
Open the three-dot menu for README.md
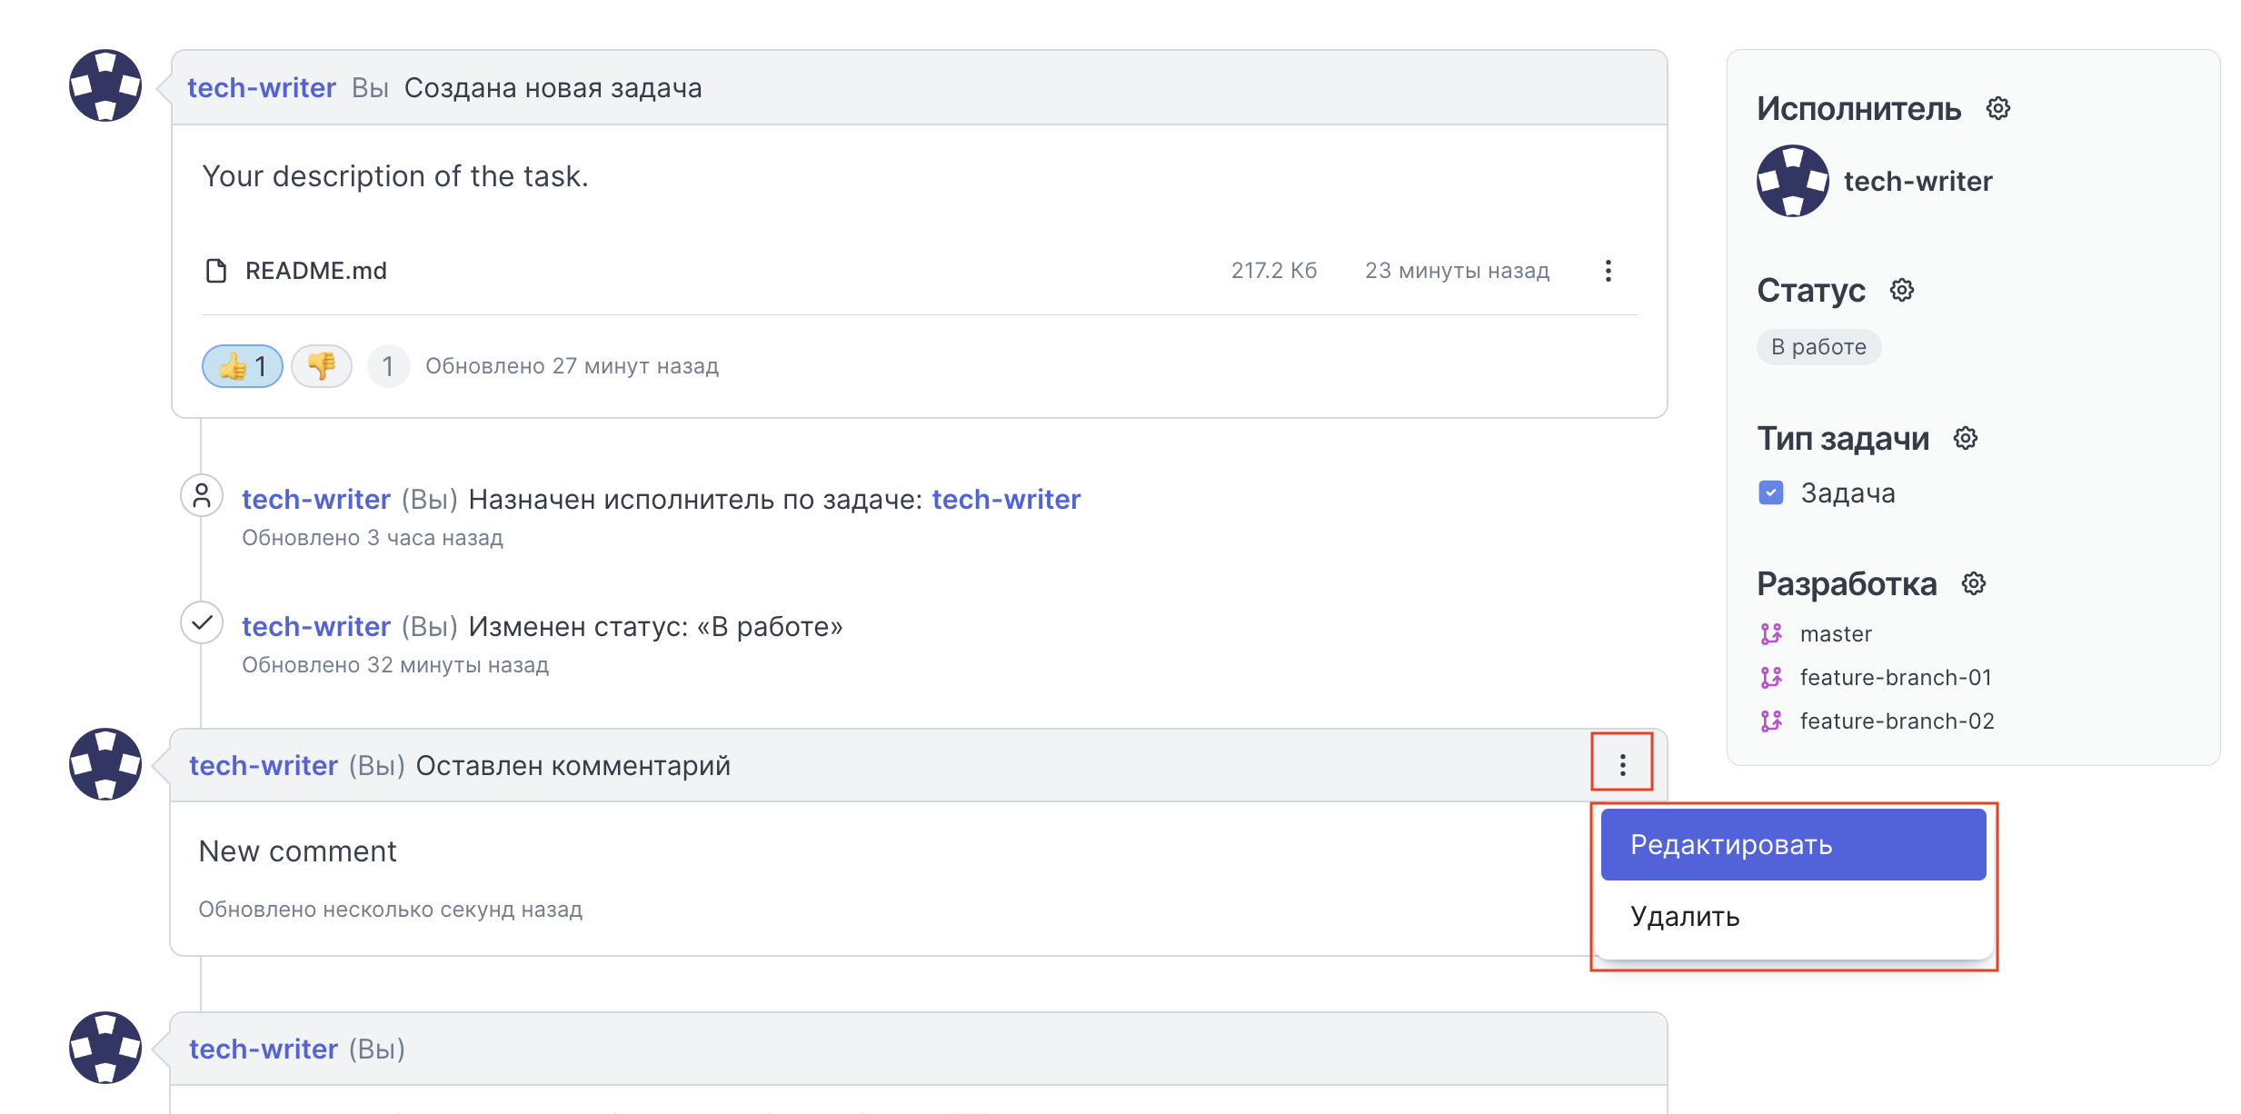pos(1609,271)
